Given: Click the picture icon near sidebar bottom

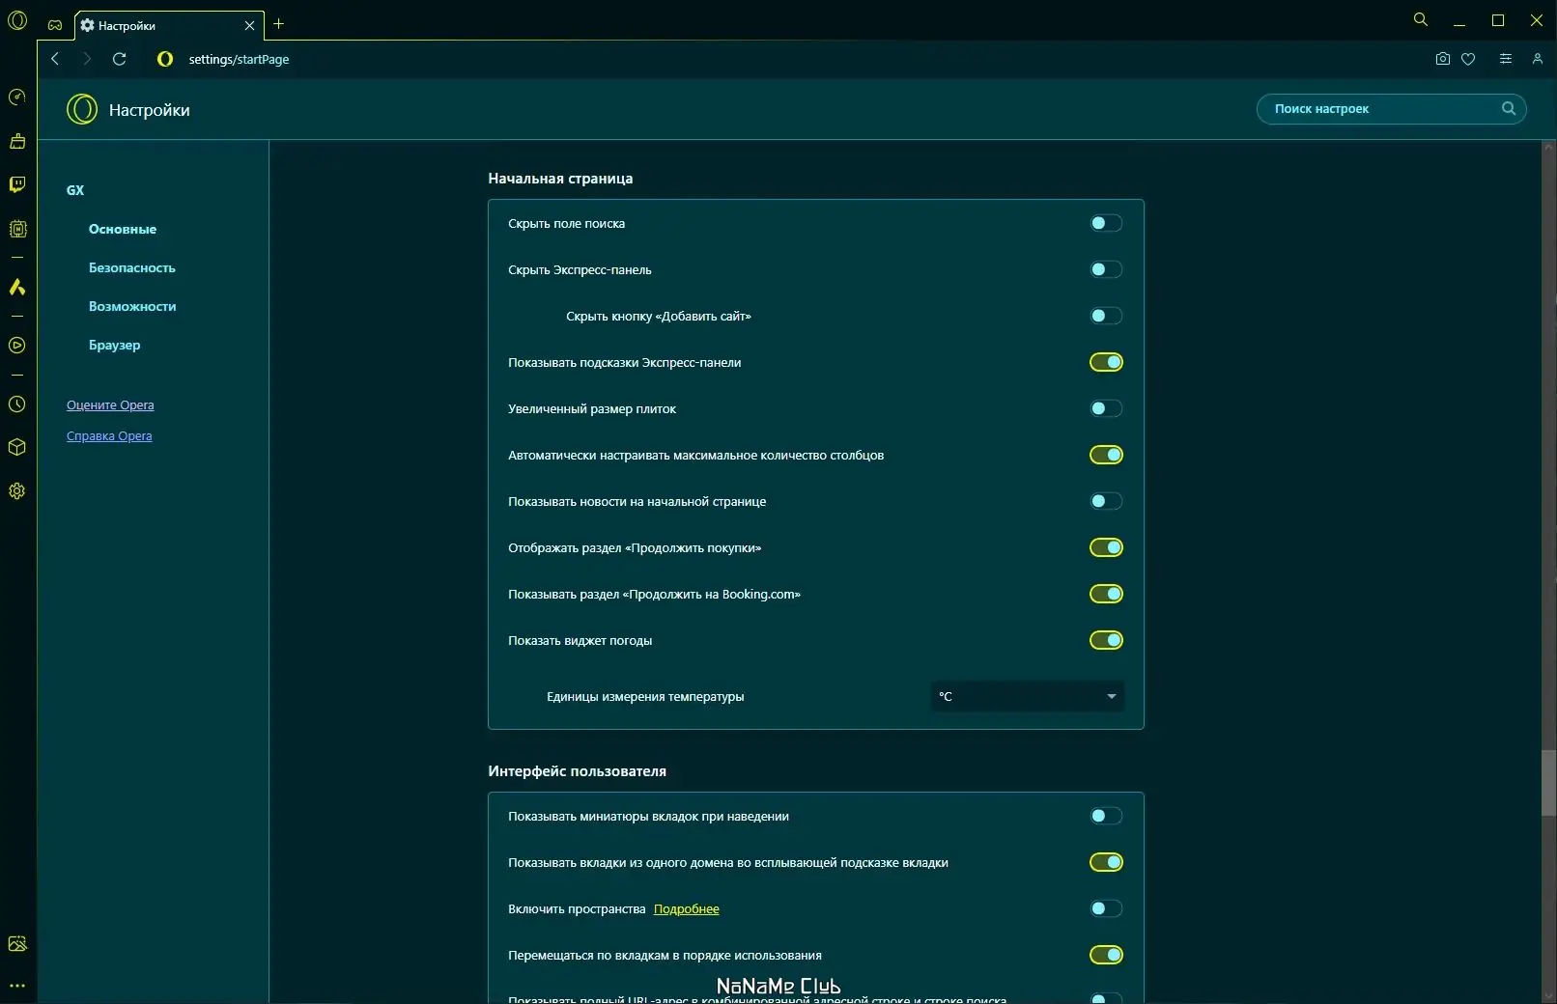Looking at the screenshot, I should coord(17,943).
